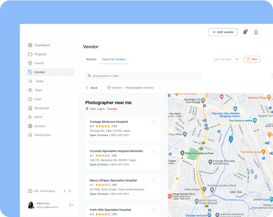Open options menu for Crystals Specialist Hospital
The image size is (273, 217).
click(x=154, y=152)
